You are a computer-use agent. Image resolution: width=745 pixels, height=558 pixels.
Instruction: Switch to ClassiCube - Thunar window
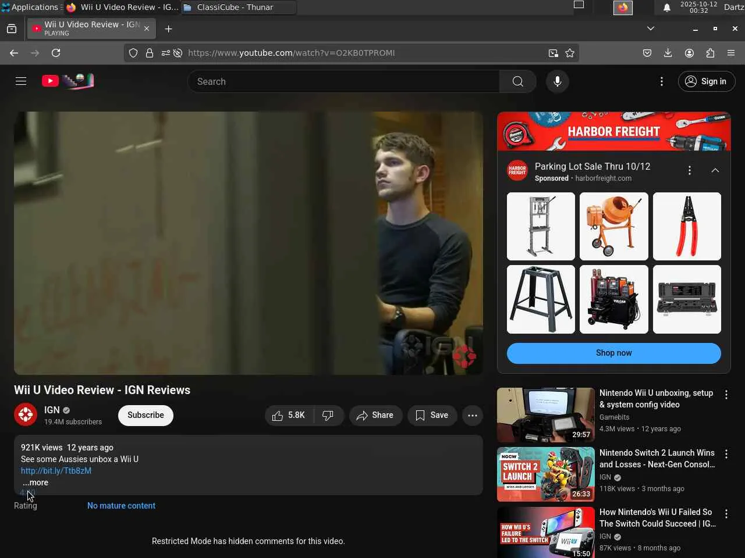click(x=239, y=8)
